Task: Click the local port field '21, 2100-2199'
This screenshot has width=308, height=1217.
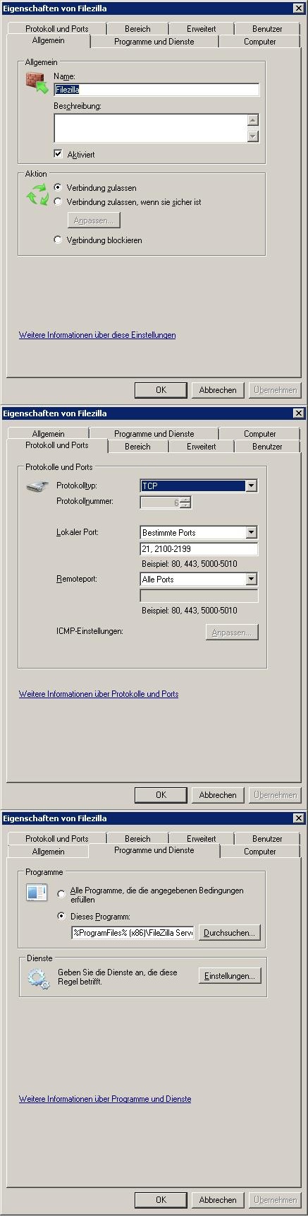Action: (x=199, y=549)
